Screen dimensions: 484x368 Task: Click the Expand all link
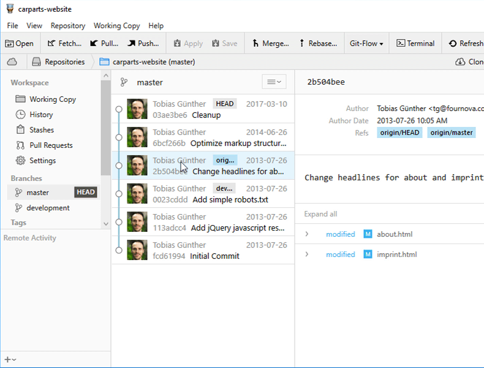click(320, 214)
